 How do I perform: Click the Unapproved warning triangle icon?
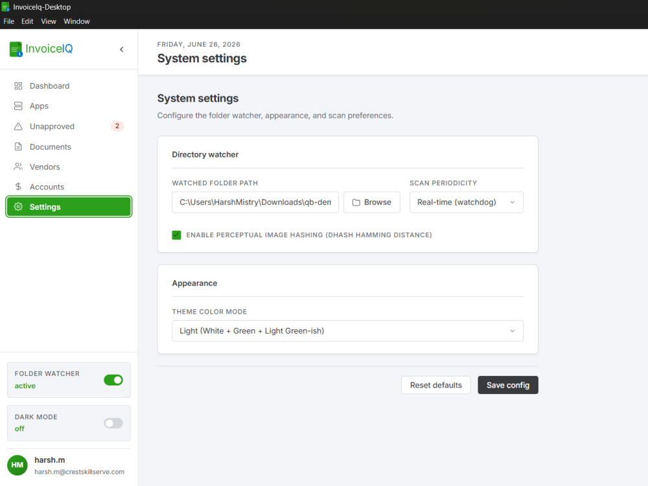pyautogui.click(x=18, y=126)
